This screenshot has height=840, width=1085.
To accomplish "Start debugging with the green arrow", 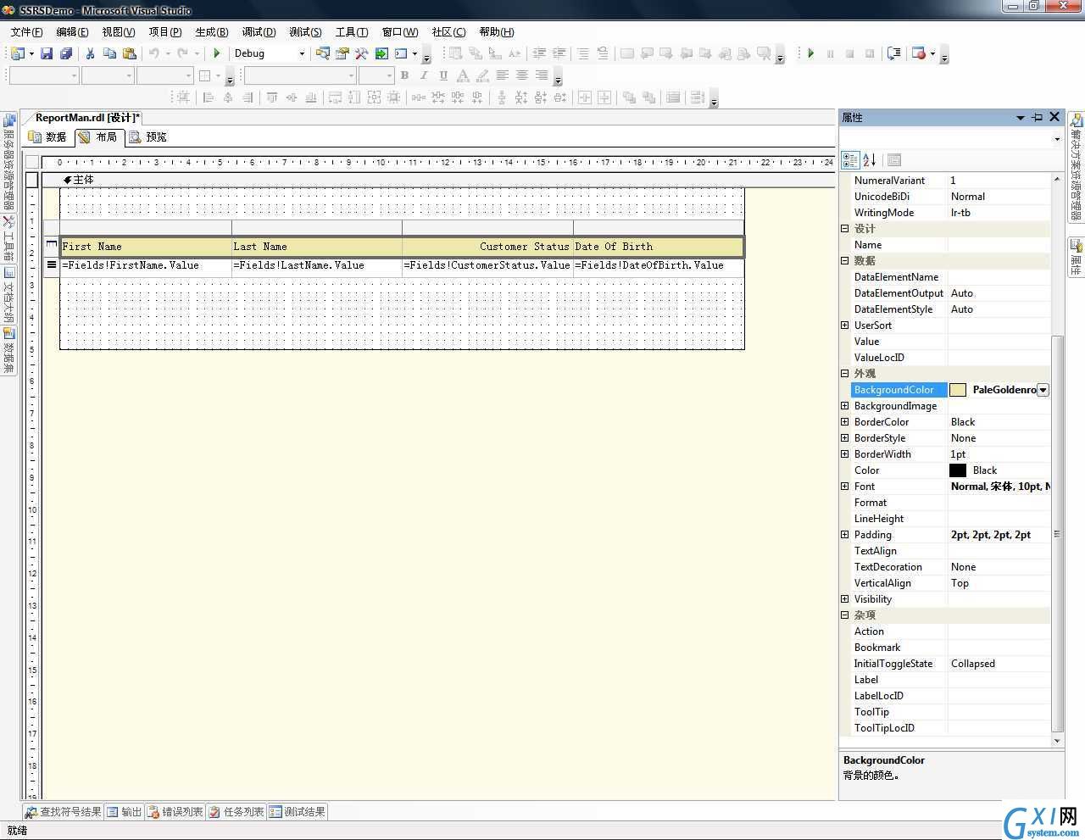I will pos(217,53).
